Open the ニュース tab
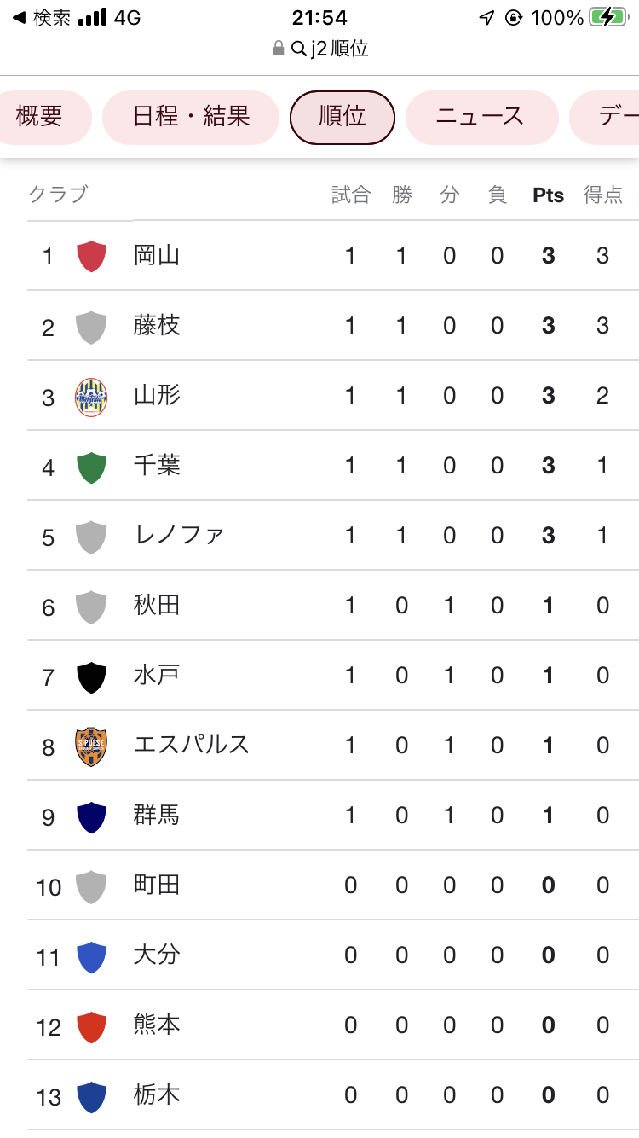This screenshot has height=1138, width=639. coord(481,117)
